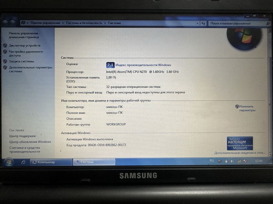Screen dimensions: 273x204
Task: Open Защита системы link
Action: [x=21, y=61]
